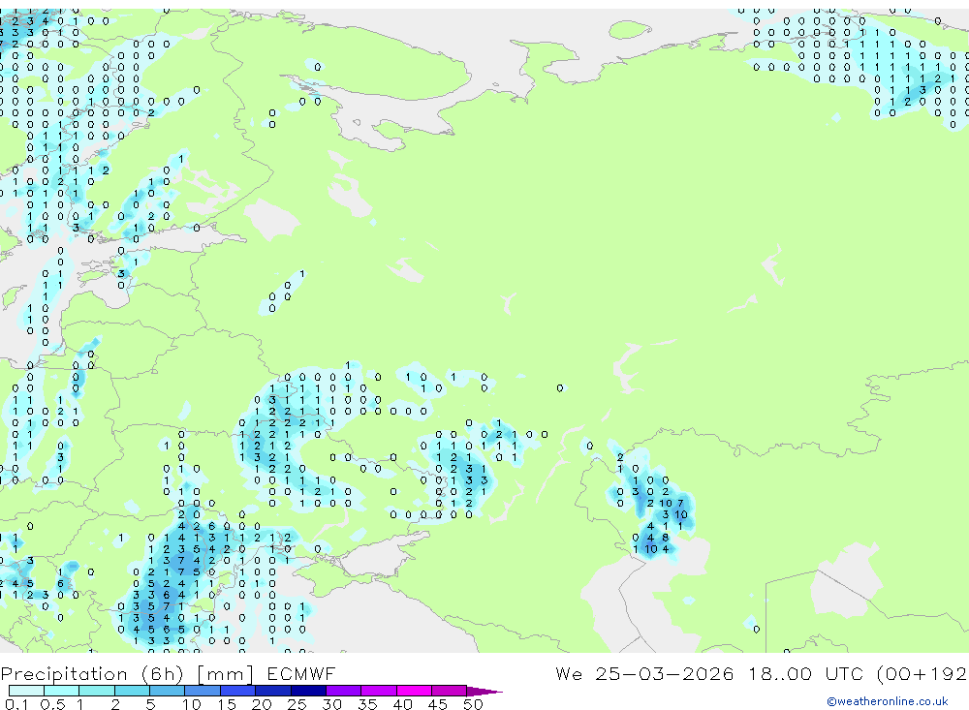Click the legend scale label '10'
This screenshot has height=710, width=969.
tap(192, 704)
